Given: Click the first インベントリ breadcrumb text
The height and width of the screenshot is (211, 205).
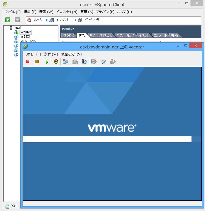Looking at the screenshot, I should tap(63, 20).
